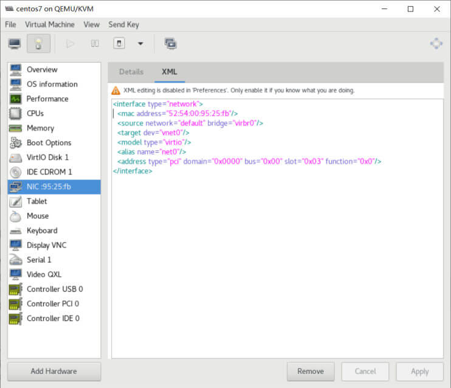The width and height of the screenshot is (451, 388).
Task: Click the Cancel button
Action: pyautogui.click(x=365, y=372)
